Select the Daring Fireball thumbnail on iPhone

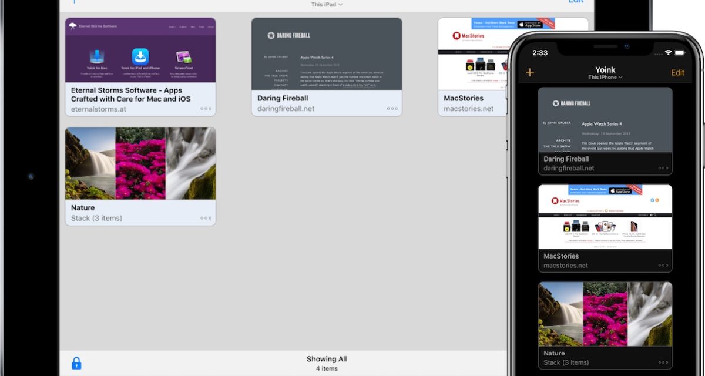coord(605,126)
